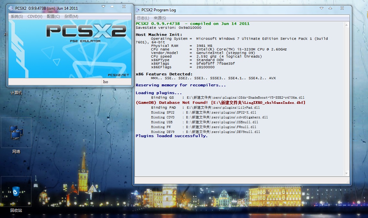Open the 配置(C) menu in PCSX2
Screen dimensions: 368x218
click(x=53, y=16)
